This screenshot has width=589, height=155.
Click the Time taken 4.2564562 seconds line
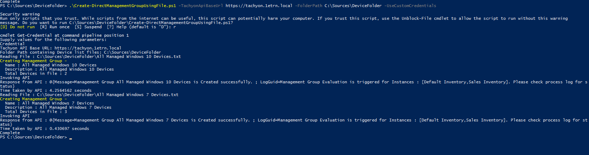pyautogui.click(x=46, y=90)
